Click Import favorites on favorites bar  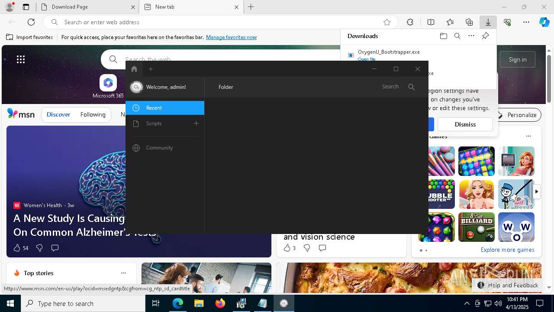pyautogui.click(x=29, y=37)
